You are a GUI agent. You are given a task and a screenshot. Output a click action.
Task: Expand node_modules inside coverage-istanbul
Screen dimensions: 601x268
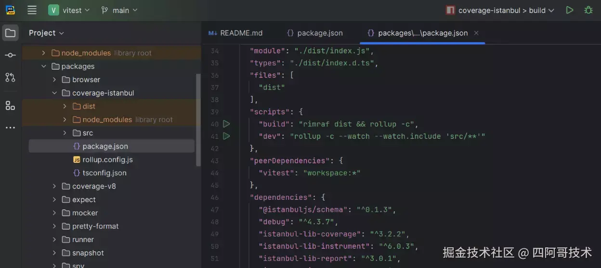pos(65,120)
